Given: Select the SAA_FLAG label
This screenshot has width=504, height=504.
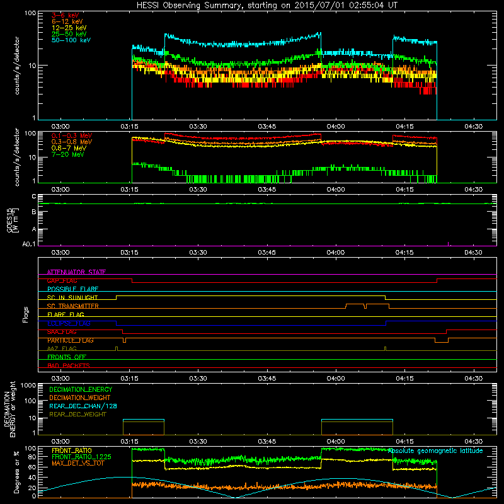Looking at the screenshot, I should click(x=62, y=332).
